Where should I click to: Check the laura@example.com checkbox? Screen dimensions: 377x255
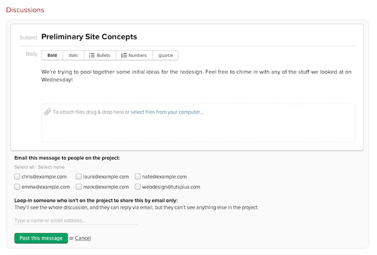click(78, 177)
